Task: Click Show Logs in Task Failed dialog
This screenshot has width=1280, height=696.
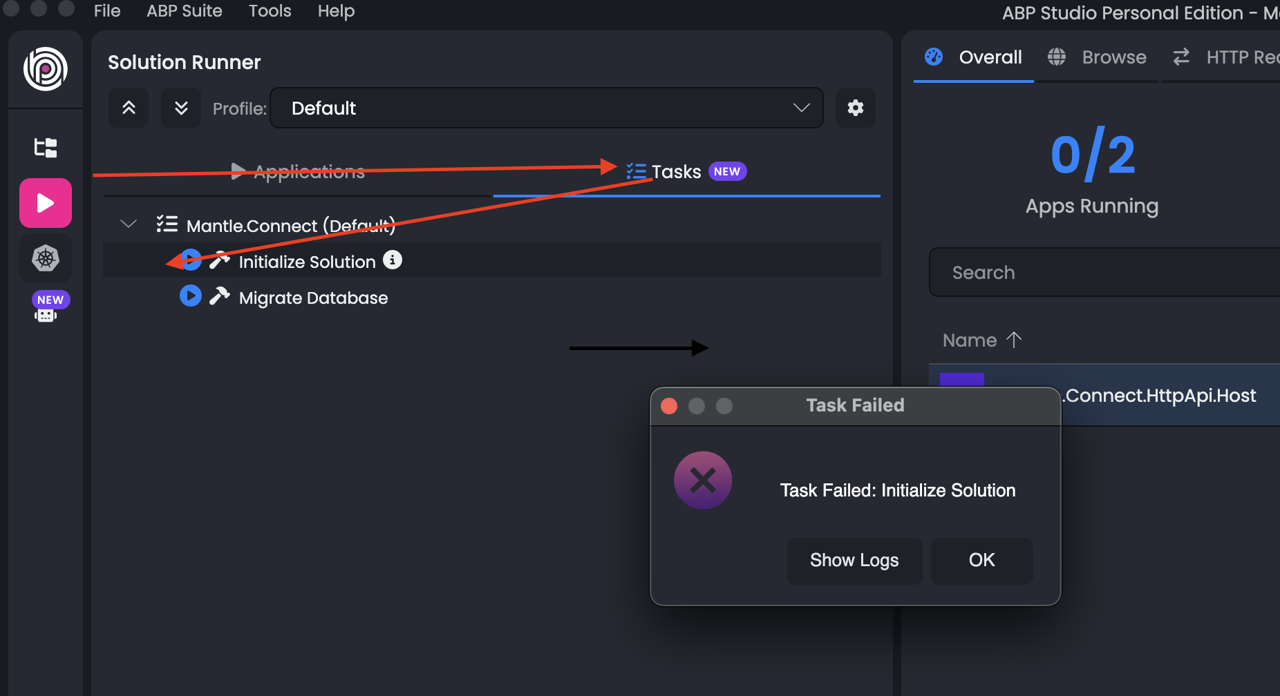Action: (854, 561)
